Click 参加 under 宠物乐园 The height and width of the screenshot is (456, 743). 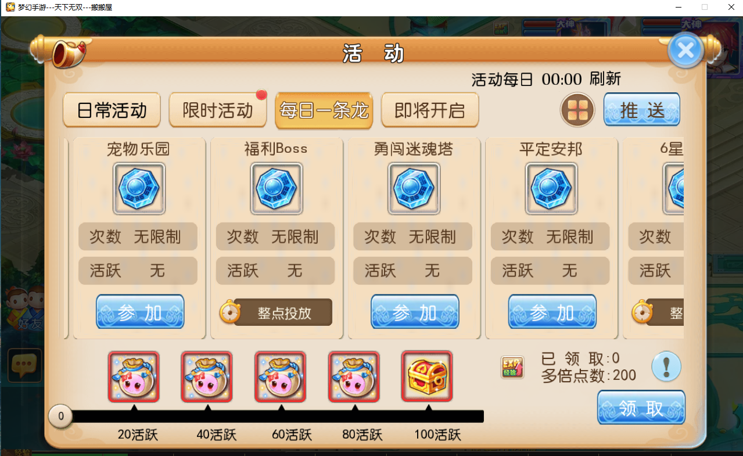(x=140, y=312)
